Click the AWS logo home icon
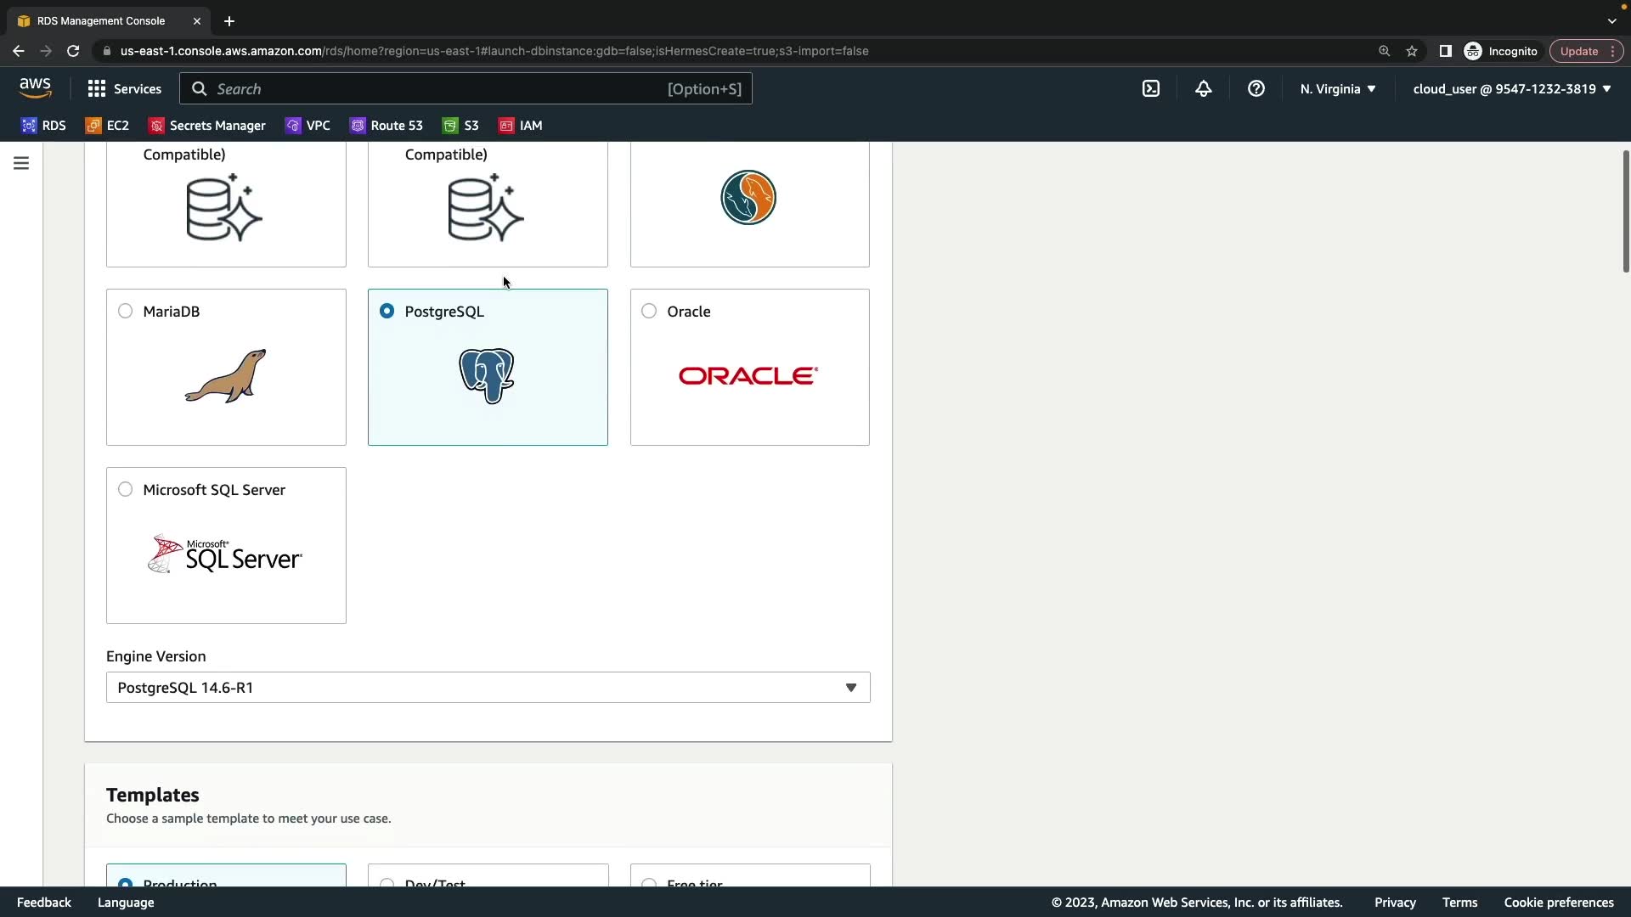This screenshot has height=917, width=1631. pyautogui.click(x=35, y=88)
